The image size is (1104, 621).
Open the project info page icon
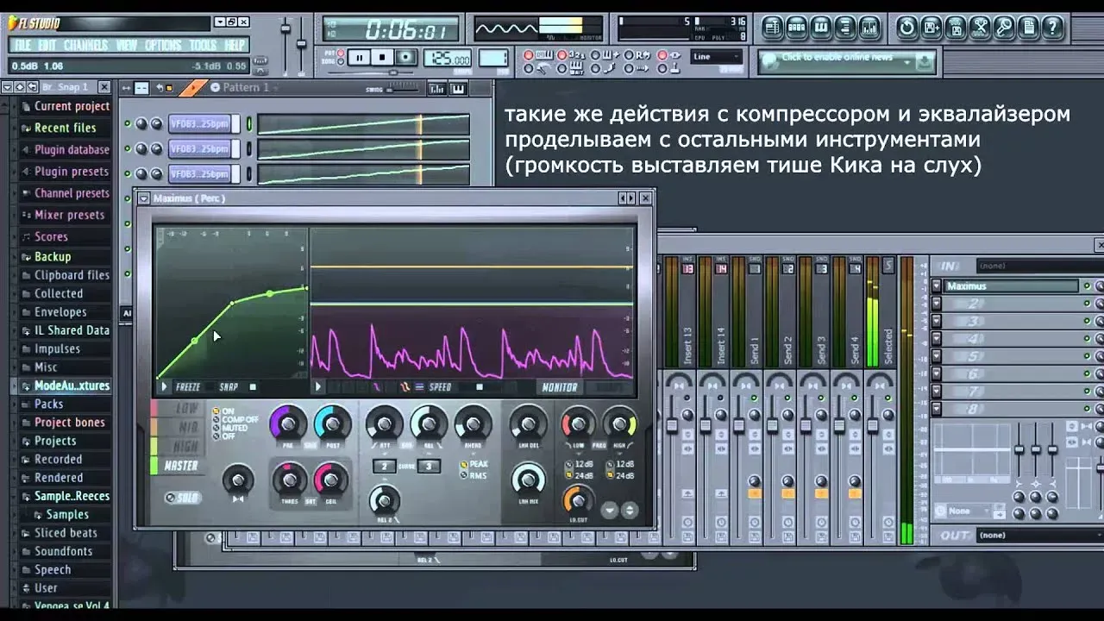[1028, 28]
